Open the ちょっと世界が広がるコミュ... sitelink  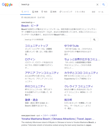point(82,59)
